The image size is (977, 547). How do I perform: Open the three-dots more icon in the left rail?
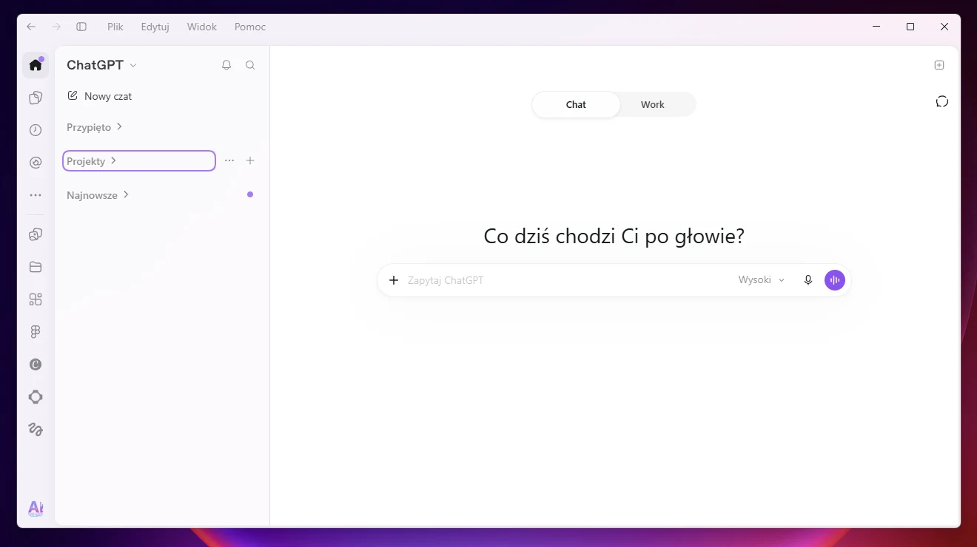pyautogui.click(x=36, y=195)
